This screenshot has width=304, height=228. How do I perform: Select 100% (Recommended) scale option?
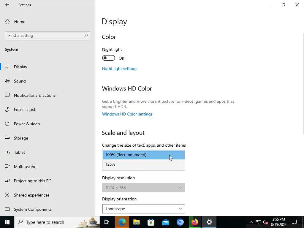tap(144, 155)
